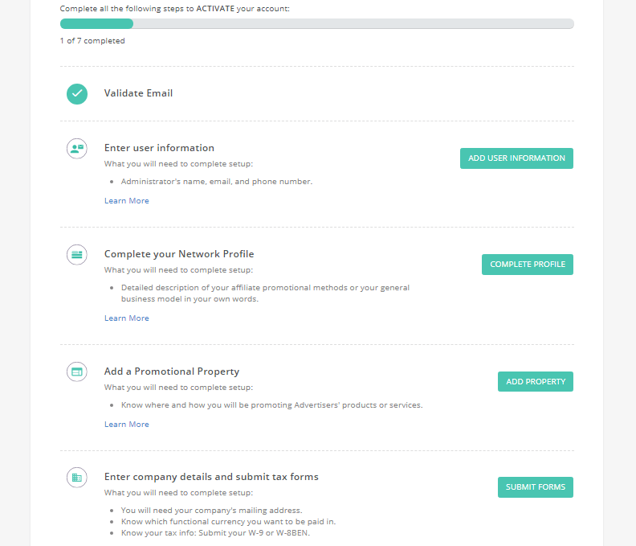Screen dimensions: 636x546
Task: Follow Learn More under Network Profile section
Action: coord(127,318)
